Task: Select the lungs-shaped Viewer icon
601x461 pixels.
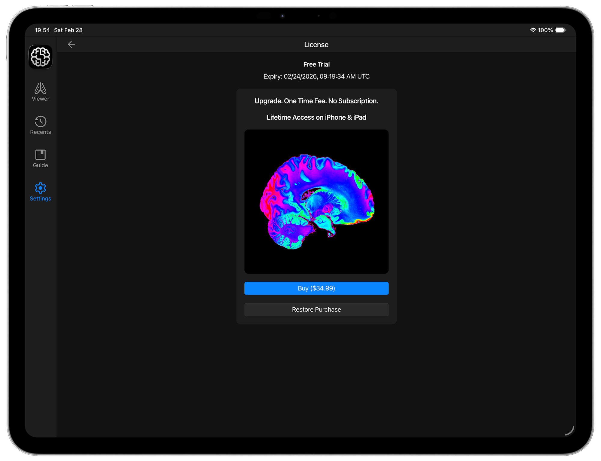Action: tap(40, 88)
